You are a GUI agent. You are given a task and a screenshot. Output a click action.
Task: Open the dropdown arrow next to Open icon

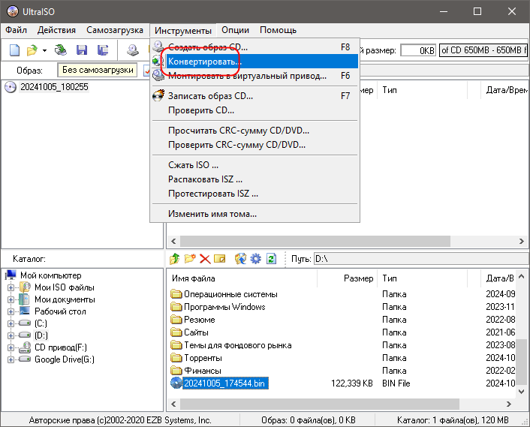tap(44, 51)
